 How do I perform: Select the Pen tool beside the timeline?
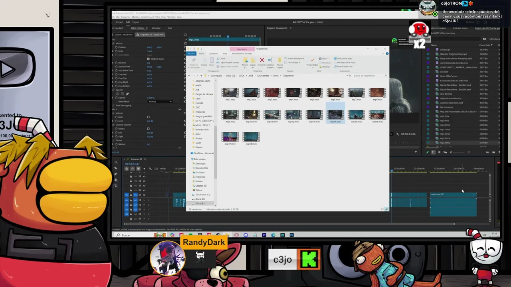[115, 174]
